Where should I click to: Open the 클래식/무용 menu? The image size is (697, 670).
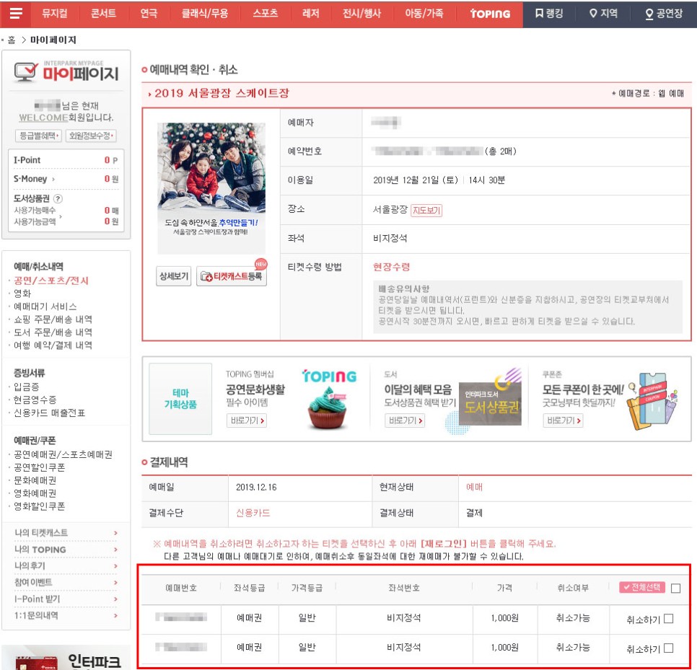point(204,13)
